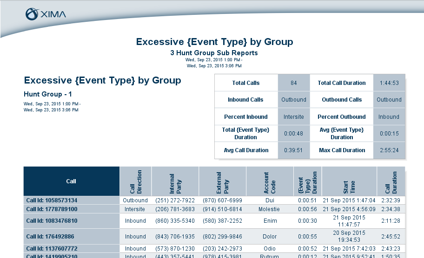424x258 pixels.
Task: Click the Outbound Calls label
Action: click(x=342, y=100)
